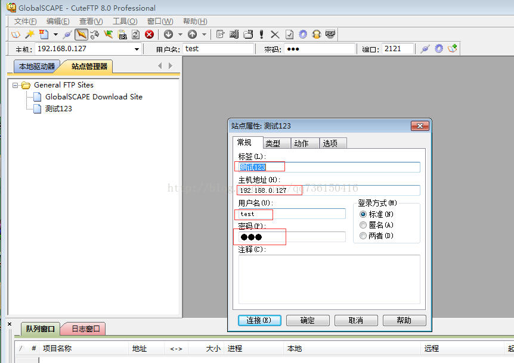This screenshot has height=363, width=514.
Task: Open the 帮助(H) menu
Action: point(195,21)
